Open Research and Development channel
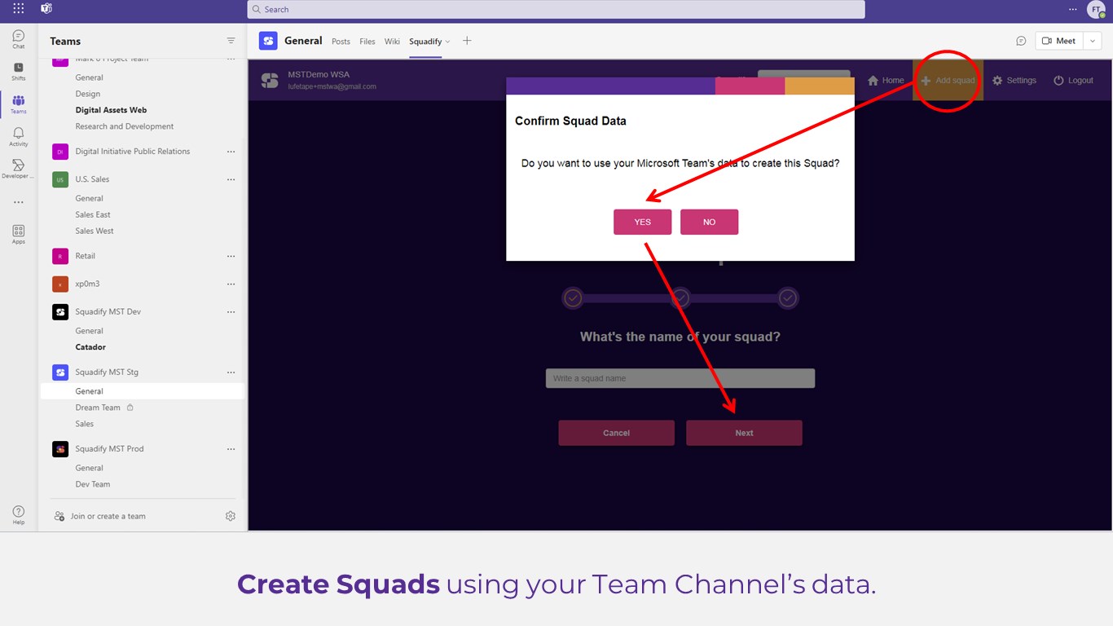The image size is (1113, 626). [x=125, y=126]
